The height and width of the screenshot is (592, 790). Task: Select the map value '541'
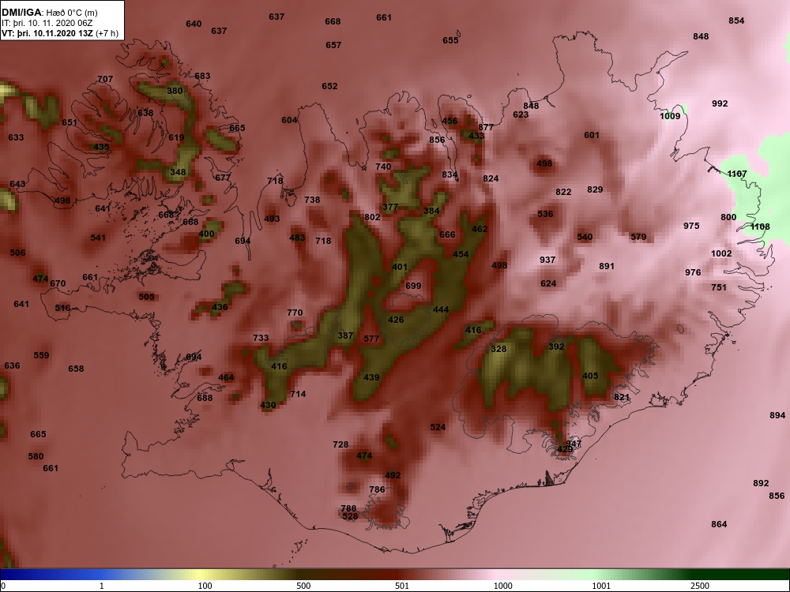(x=98, y=238)
